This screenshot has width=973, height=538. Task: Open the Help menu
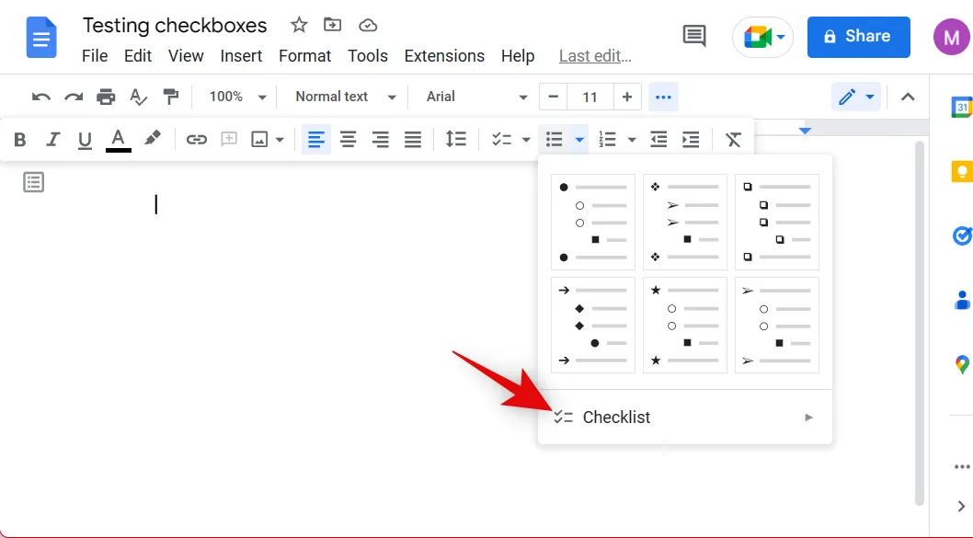518,56
